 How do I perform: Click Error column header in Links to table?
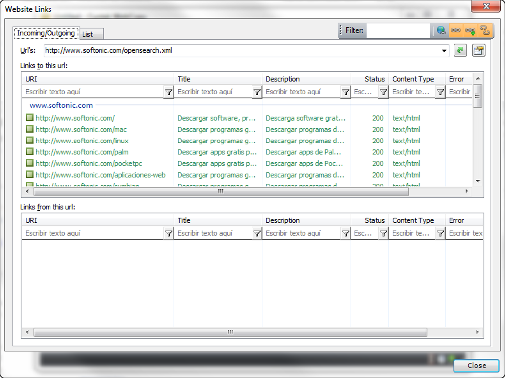[459, 79]
